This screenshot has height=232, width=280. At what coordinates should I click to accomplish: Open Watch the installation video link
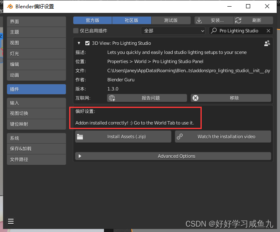223,137
